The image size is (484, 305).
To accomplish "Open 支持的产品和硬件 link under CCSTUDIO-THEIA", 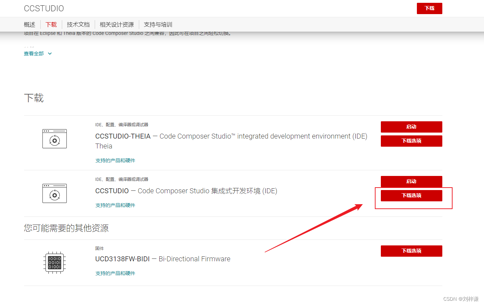I will [115, 160].
